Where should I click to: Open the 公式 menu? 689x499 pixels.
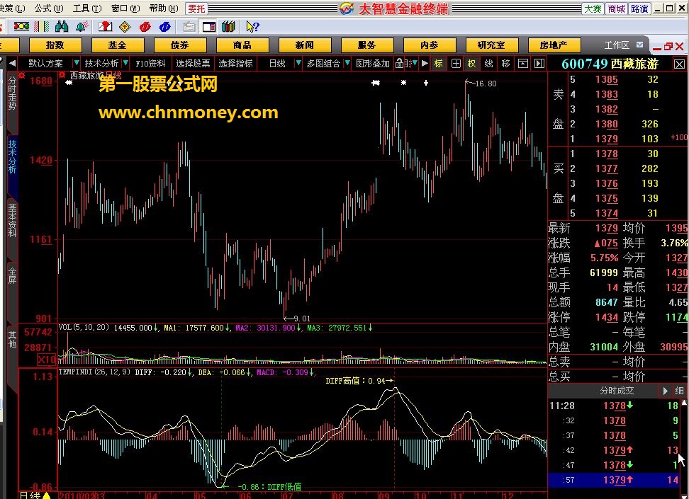49,8
